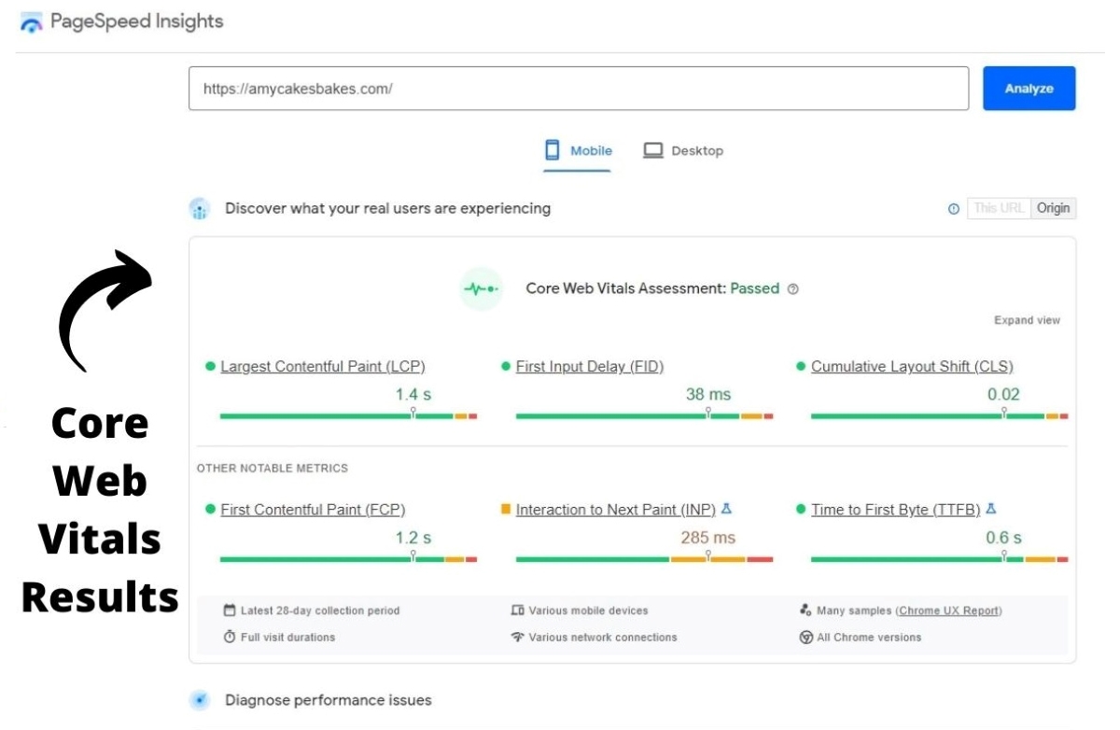Click the Passed assessment status text
This screenshot has width=1120, height=730.
click(x=755, y=288)
